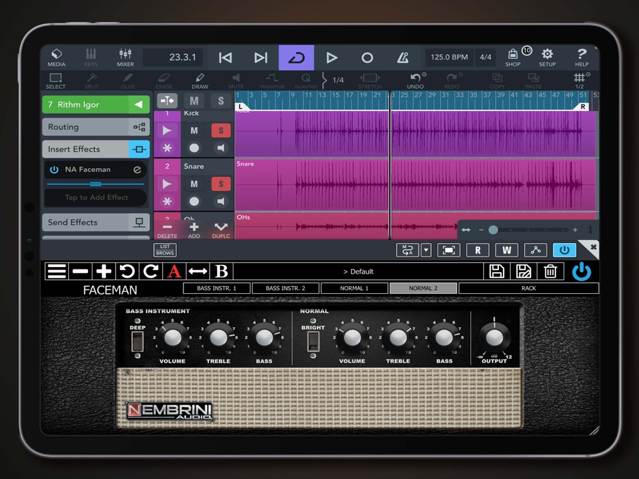Unsolo the Kick track
Viewport: 639px width, 479px height.
221,130
